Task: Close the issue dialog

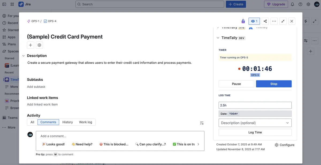Action: (292, 21)
